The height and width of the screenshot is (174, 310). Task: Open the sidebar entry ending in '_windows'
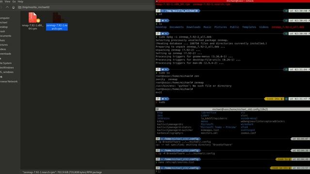(7, 72)
